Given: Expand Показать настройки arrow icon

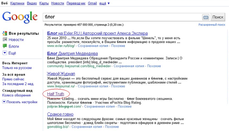Looking at the screenshot, I should [4, 102].
